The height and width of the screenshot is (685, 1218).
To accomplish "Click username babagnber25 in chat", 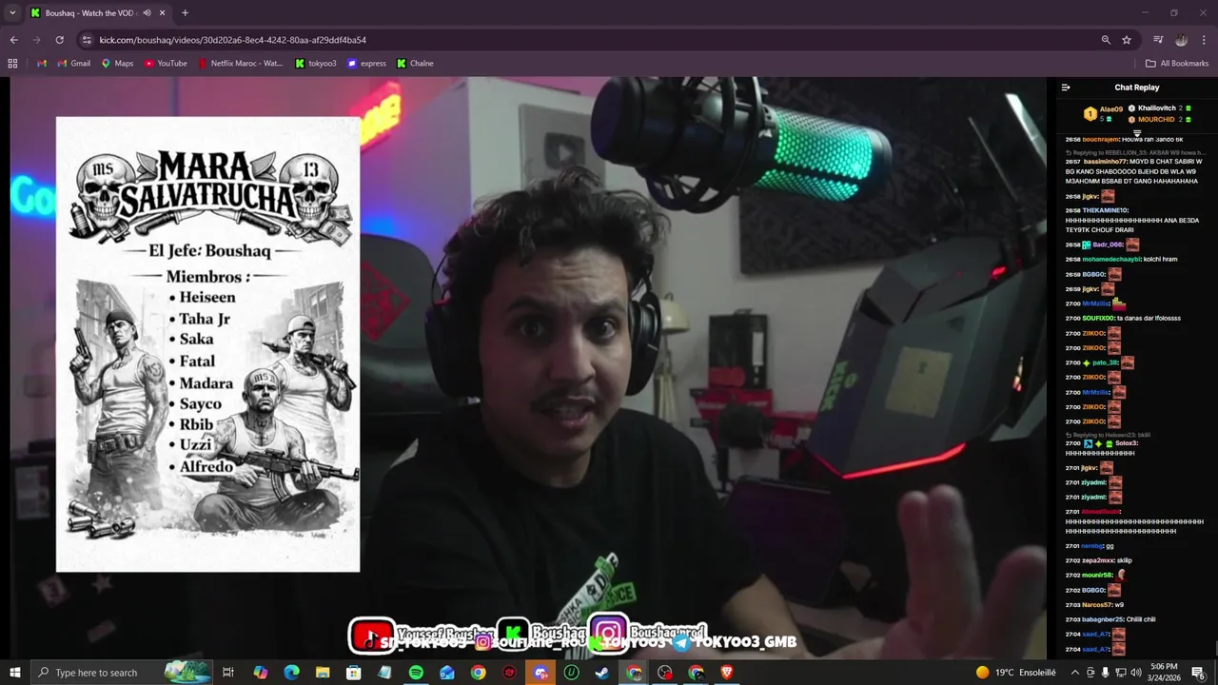I will [x=1103, y=619].
